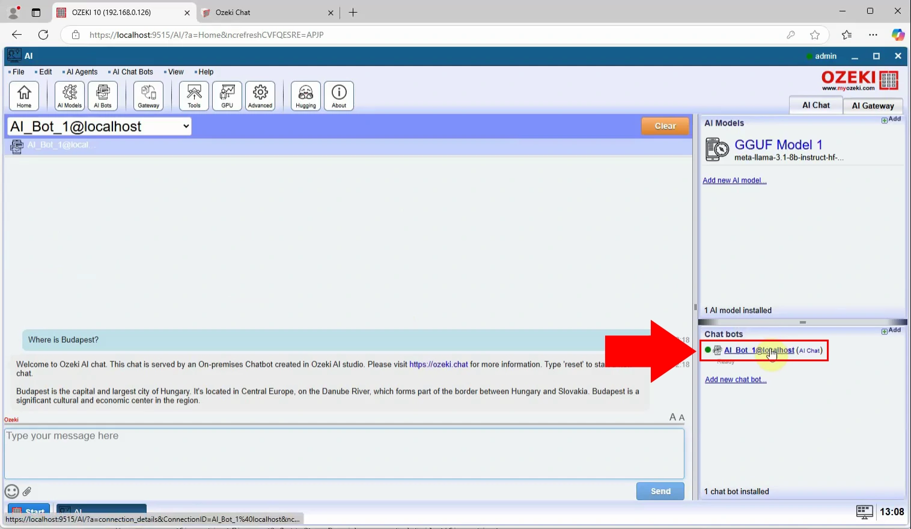Click the OZEKI logo
The height and width of the screenshot is (529, 911).
pyautogui.click(x=860, y=81)
